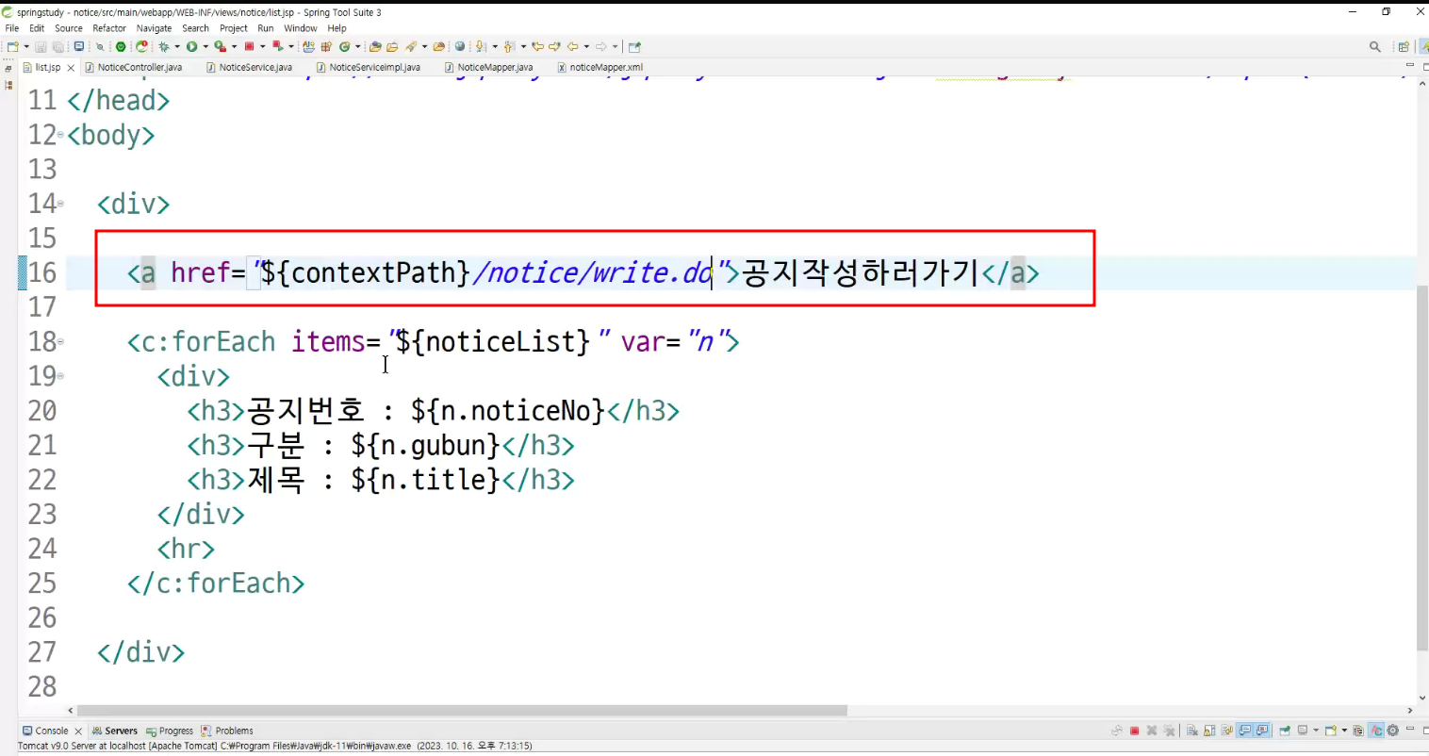Click line number 16 in the gutter

click(42, 272)
